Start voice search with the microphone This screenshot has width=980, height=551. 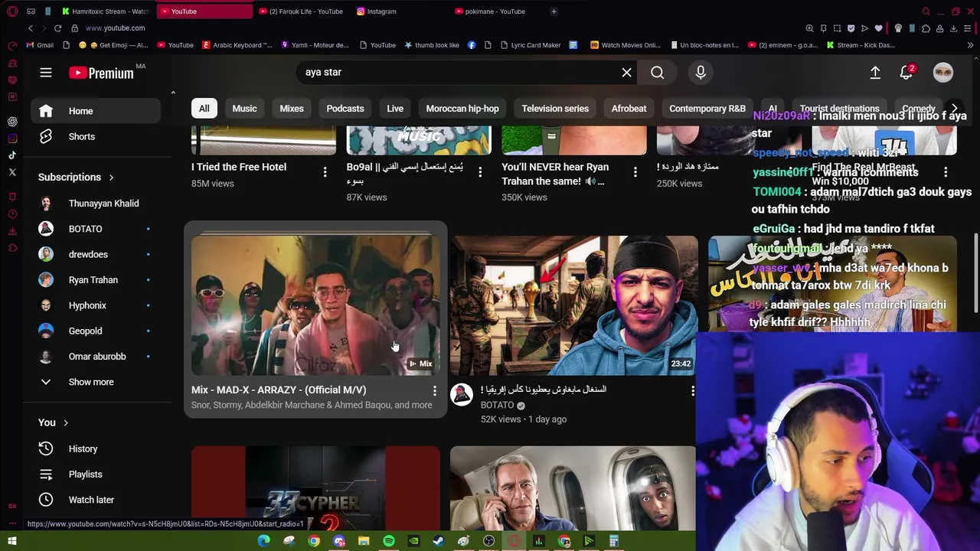701,72
